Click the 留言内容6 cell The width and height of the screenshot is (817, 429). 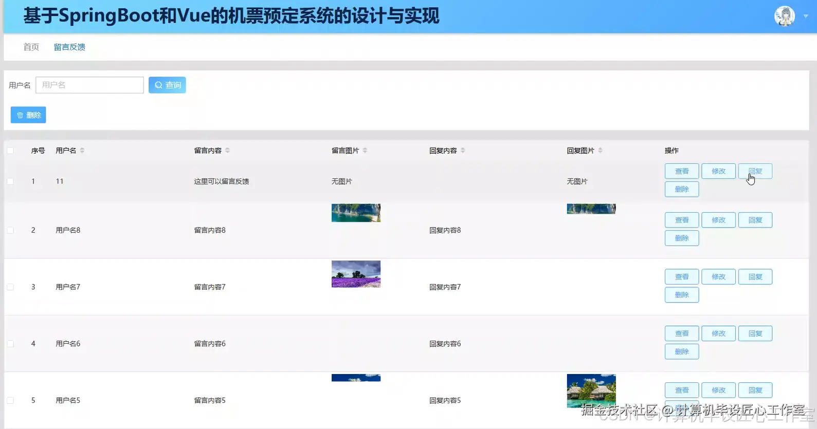[x=210, y=344]
